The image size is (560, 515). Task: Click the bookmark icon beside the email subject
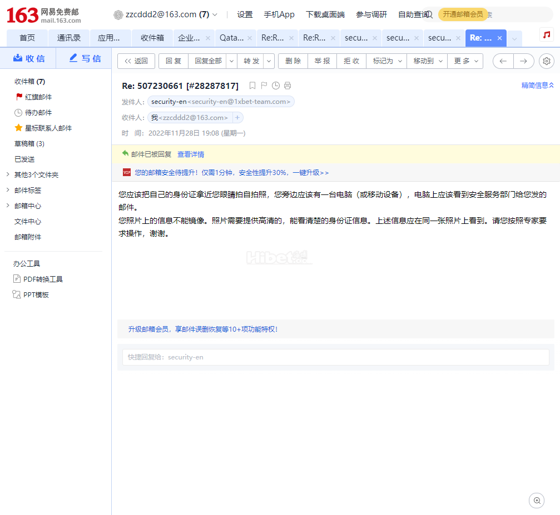252,86
